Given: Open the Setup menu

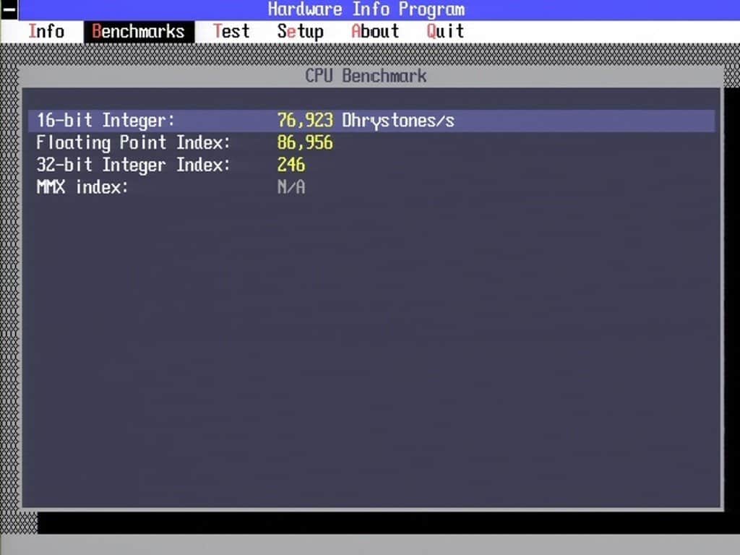Looking at the screenshot, I should 300,32.
